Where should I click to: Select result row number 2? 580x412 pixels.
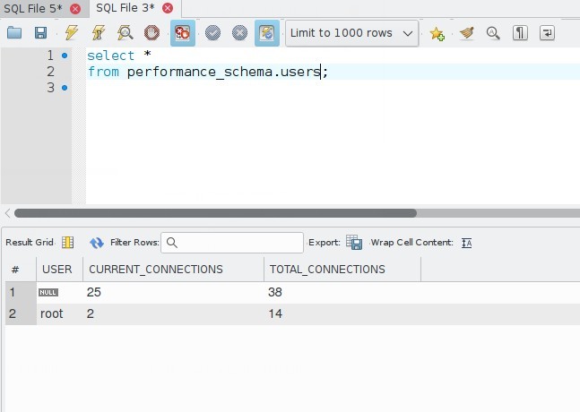(x=21, y=313)
